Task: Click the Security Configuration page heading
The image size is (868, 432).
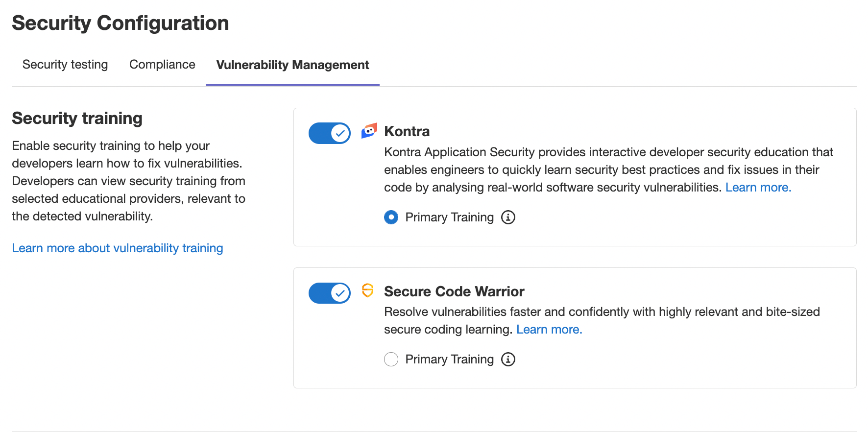Action: [x=121, y=23]
